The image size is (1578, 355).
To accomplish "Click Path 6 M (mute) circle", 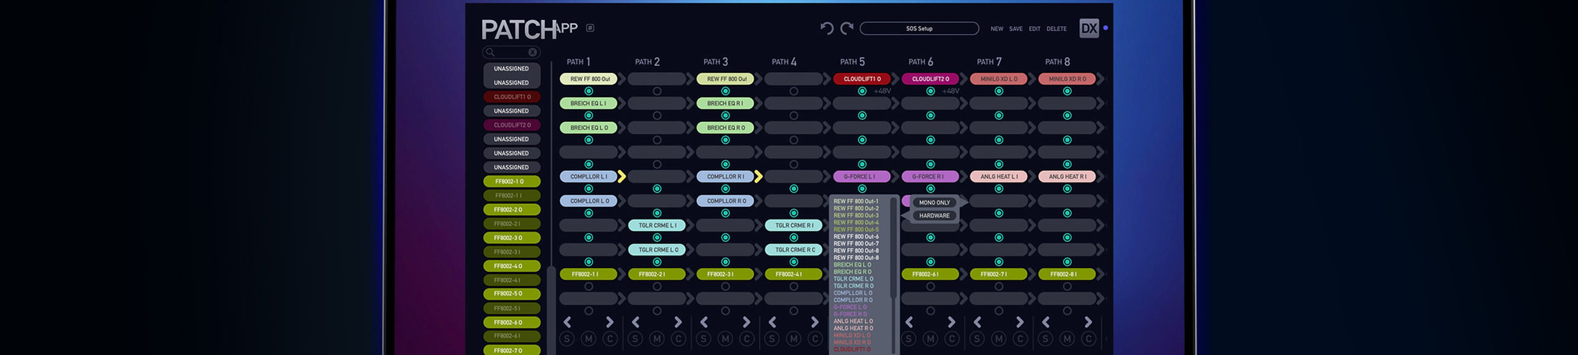I will (931, 339).
